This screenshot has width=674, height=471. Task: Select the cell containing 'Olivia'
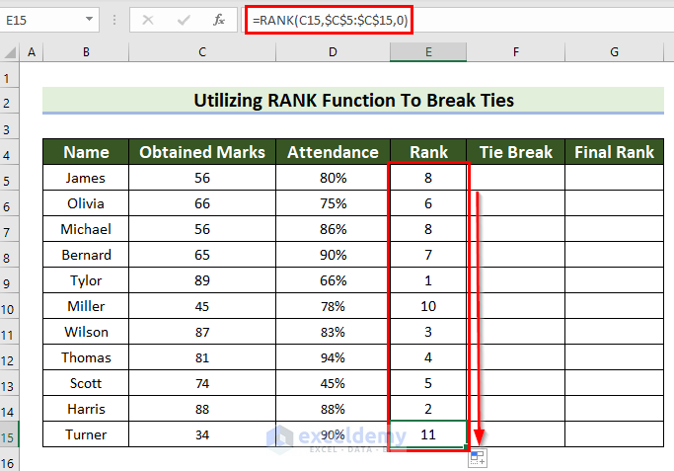point(86,203)
